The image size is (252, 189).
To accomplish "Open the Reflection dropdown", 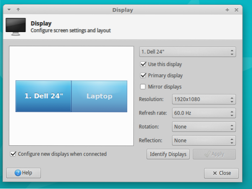I will (204, 141).
